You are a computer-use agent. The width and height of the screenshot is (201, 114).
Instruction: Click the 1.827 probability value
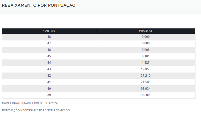click(146, 63)
